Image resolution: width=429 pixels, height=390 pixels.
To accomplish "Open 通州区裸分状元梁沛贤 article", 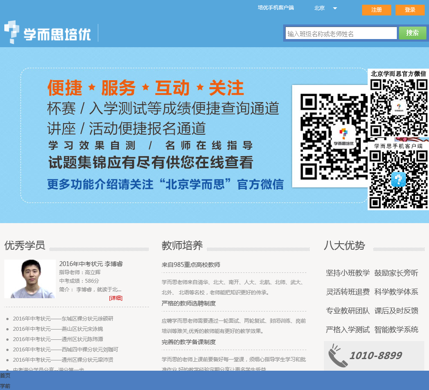I will pos(63,360).
